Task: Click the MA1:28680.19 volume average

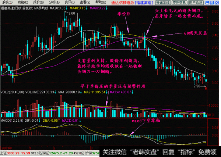Action: click(x=69, y=92)
